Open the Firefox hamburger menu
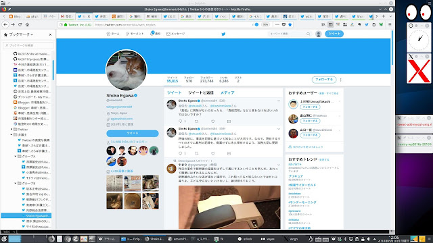The image size is (433, 243). (x=390, y=24)
